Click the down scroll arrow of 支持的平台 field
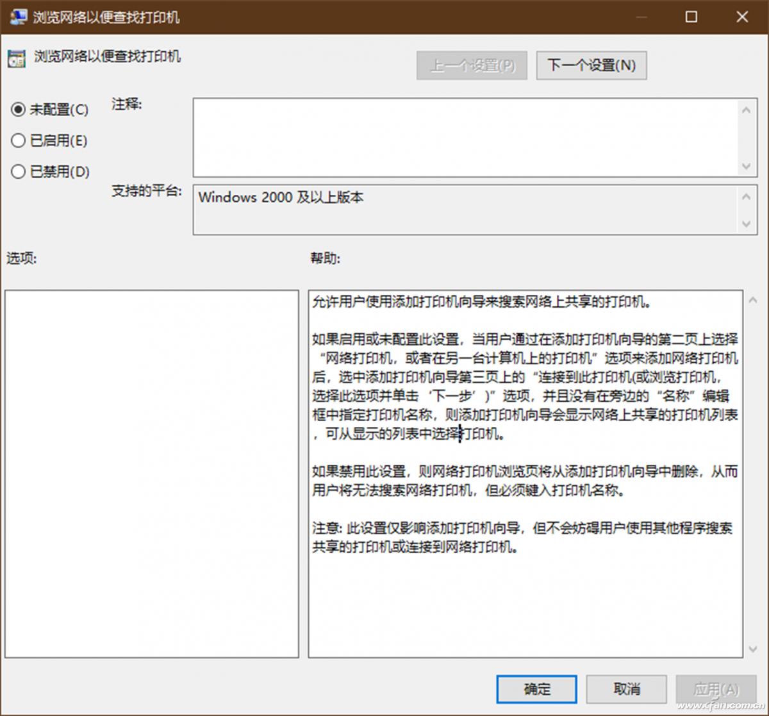 pos(747,225)
